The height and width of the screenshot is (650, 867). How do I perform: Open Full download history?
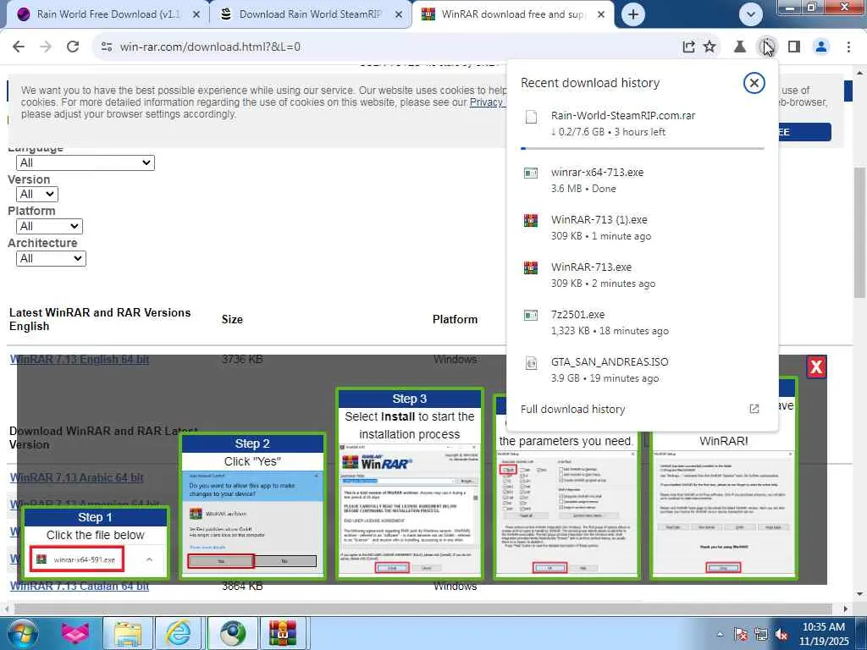[x=643, y=409]
